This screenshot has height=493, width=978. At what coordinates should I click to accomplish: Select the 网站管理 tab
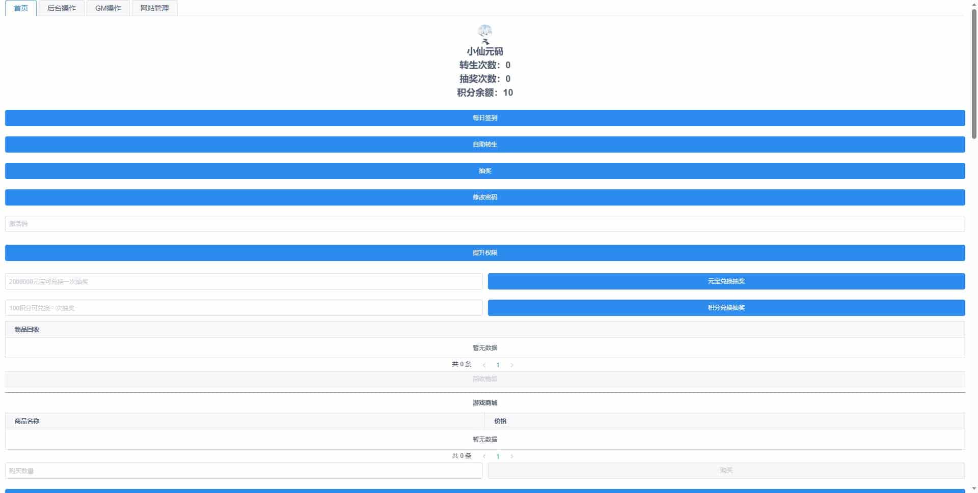(x=154, y=8)
